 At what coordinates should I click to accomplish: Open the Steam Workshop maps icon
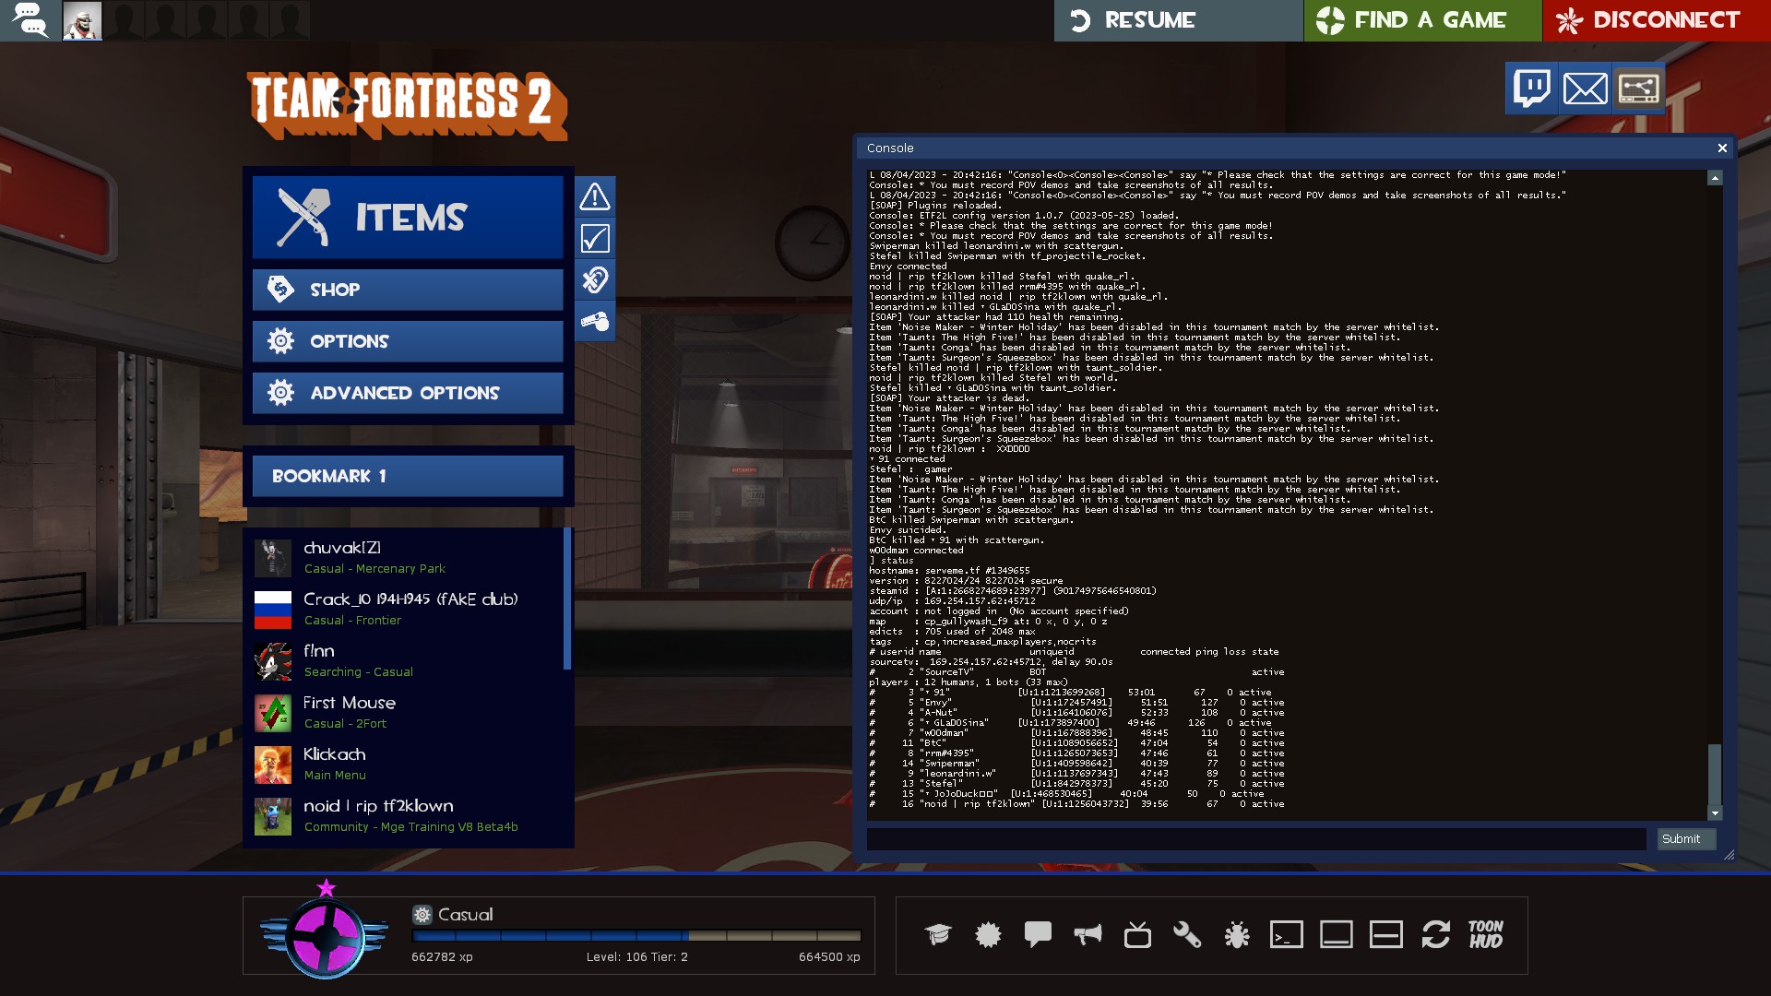[1638, 89]
